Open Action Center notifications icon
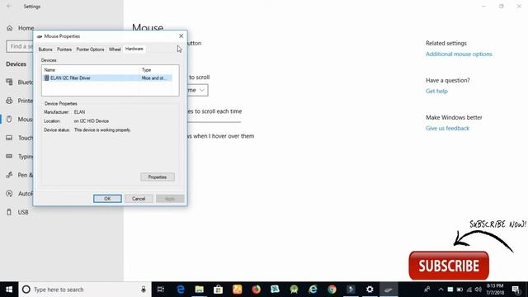The width and height of the screenshot is (528, 297). [x=516, y=290]
